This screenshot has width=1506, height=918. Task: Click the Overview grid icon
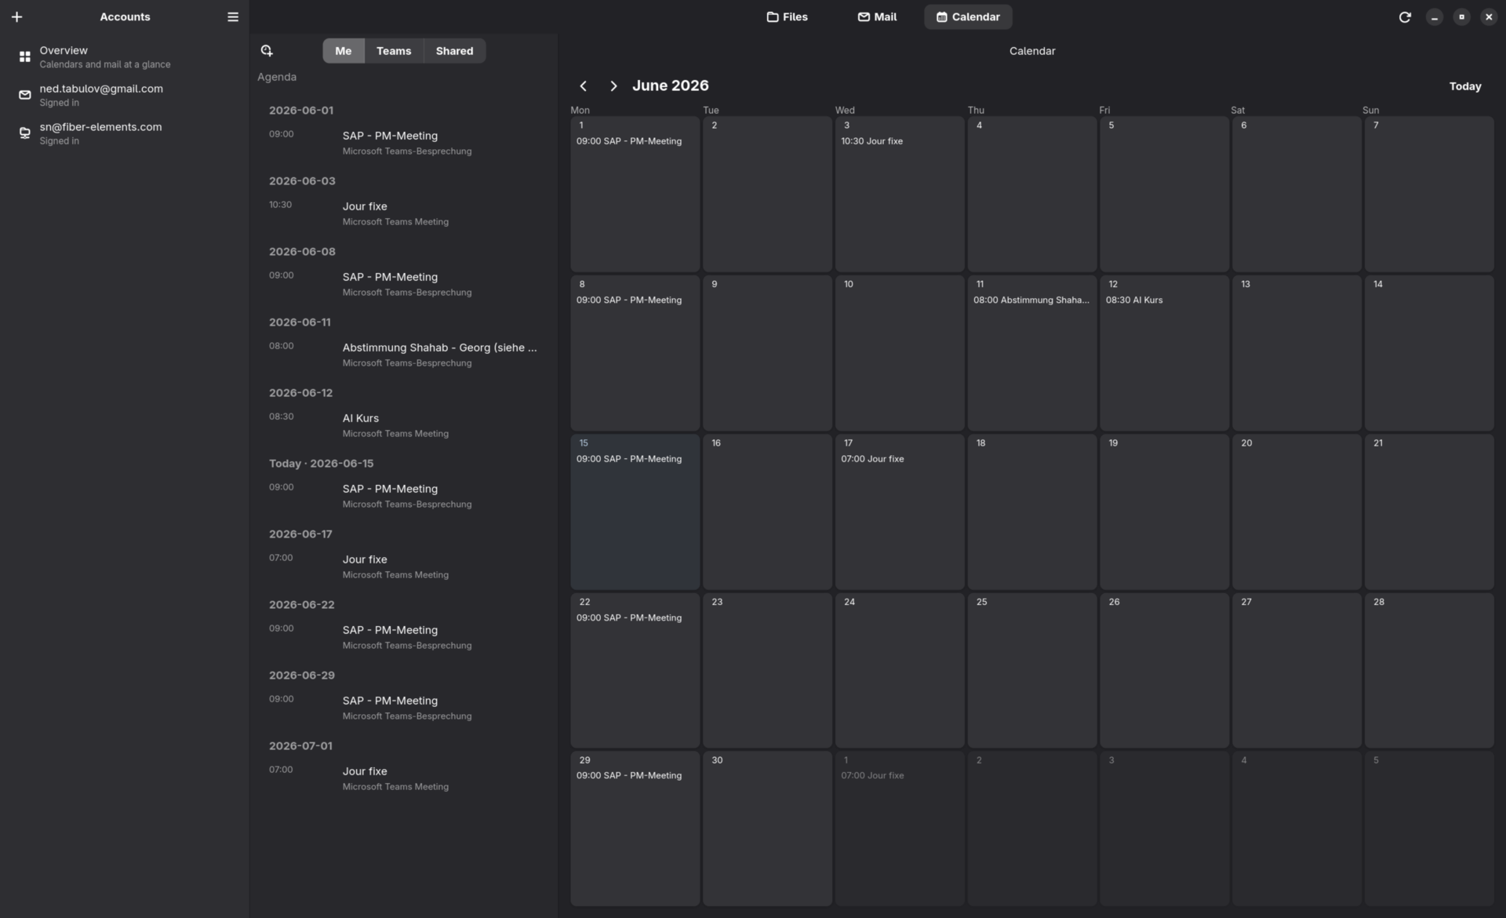[x=25, y=57]
